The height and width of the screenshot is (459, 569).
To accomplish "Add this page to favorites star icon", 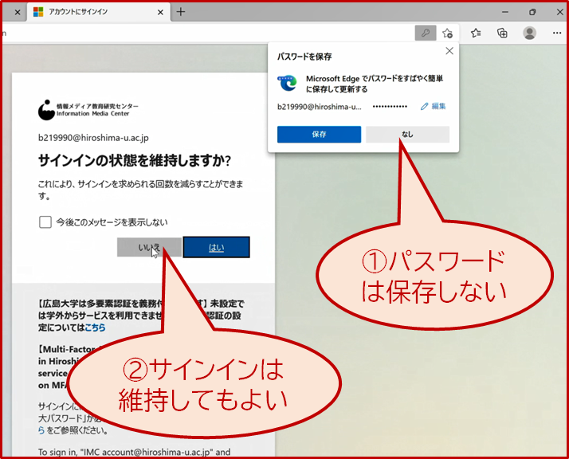I will (447, 33).
